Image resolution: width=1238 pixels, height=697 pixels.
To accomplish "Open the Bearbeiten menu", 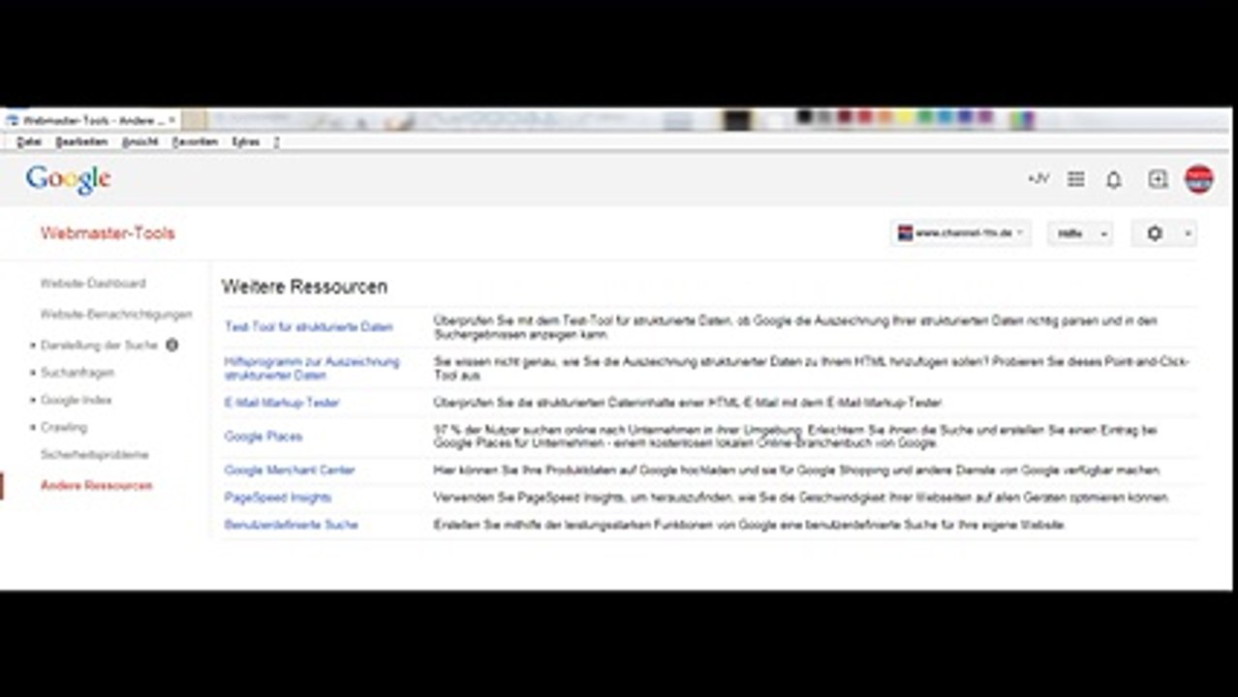I will tap(81, 141).
